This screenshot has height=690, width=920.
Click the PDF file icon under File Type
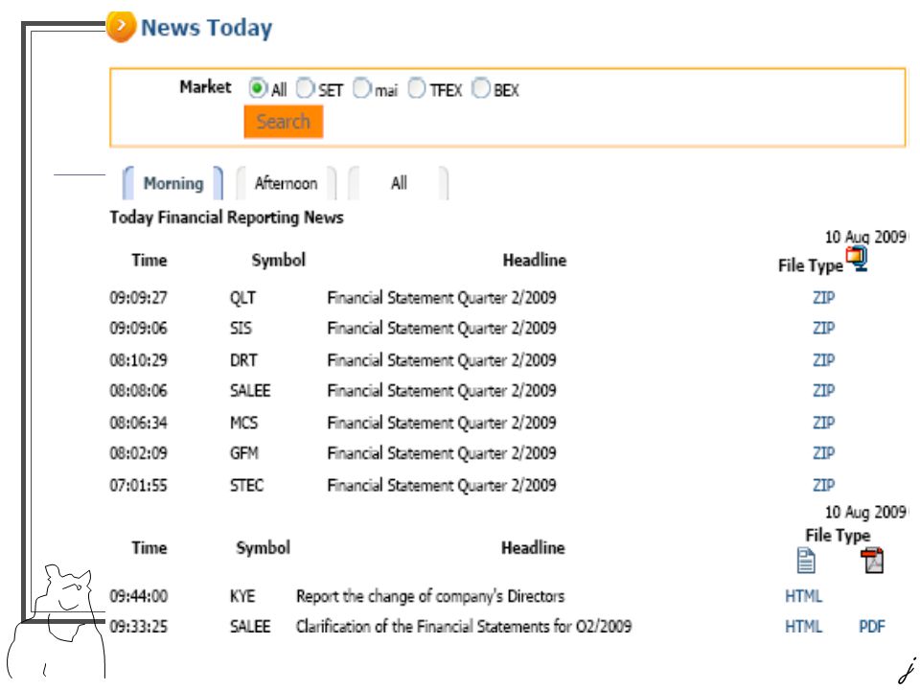[872, 561]
